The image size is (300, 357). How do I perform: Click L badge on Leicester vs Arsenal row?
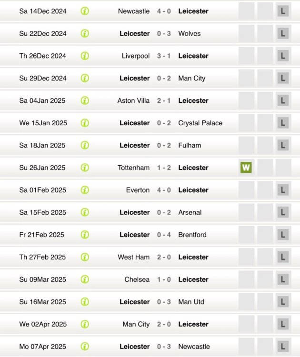[283, 212]
